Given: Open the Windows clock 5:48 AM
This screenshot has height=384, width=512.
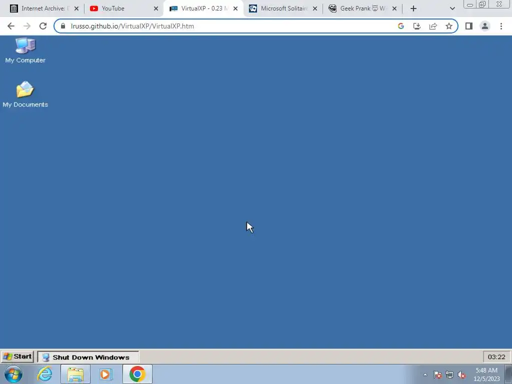Looking at the screenshot, I should click(x=486, y=374).
